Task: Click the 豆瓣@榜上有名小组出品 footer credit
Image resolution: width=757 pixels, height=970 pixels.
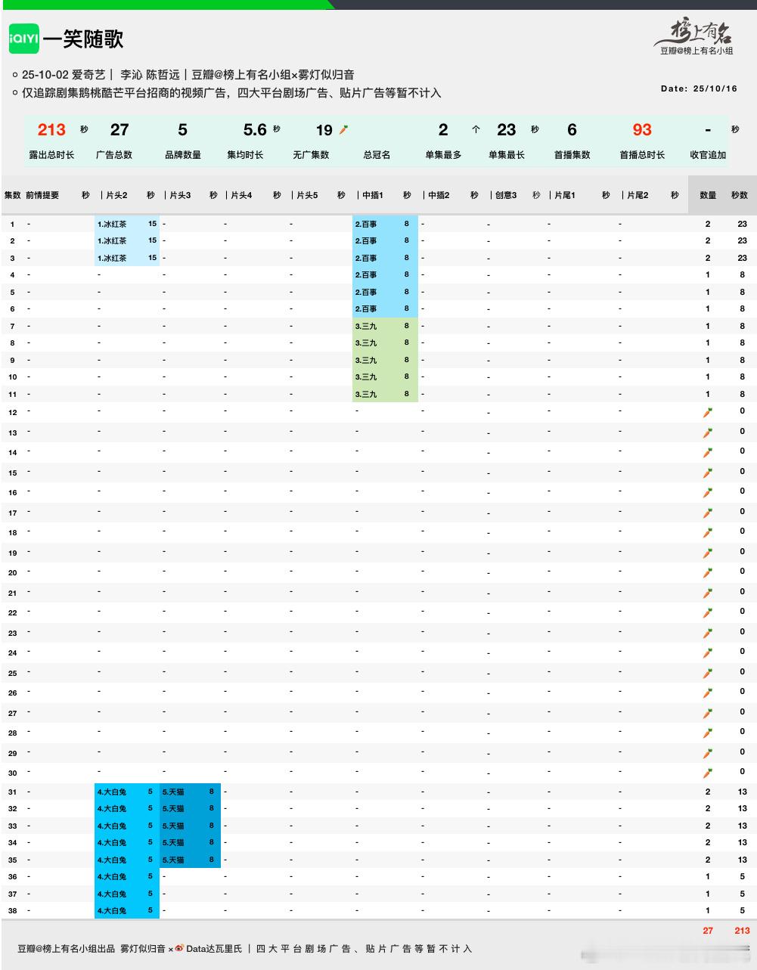Action: point(67,948)
